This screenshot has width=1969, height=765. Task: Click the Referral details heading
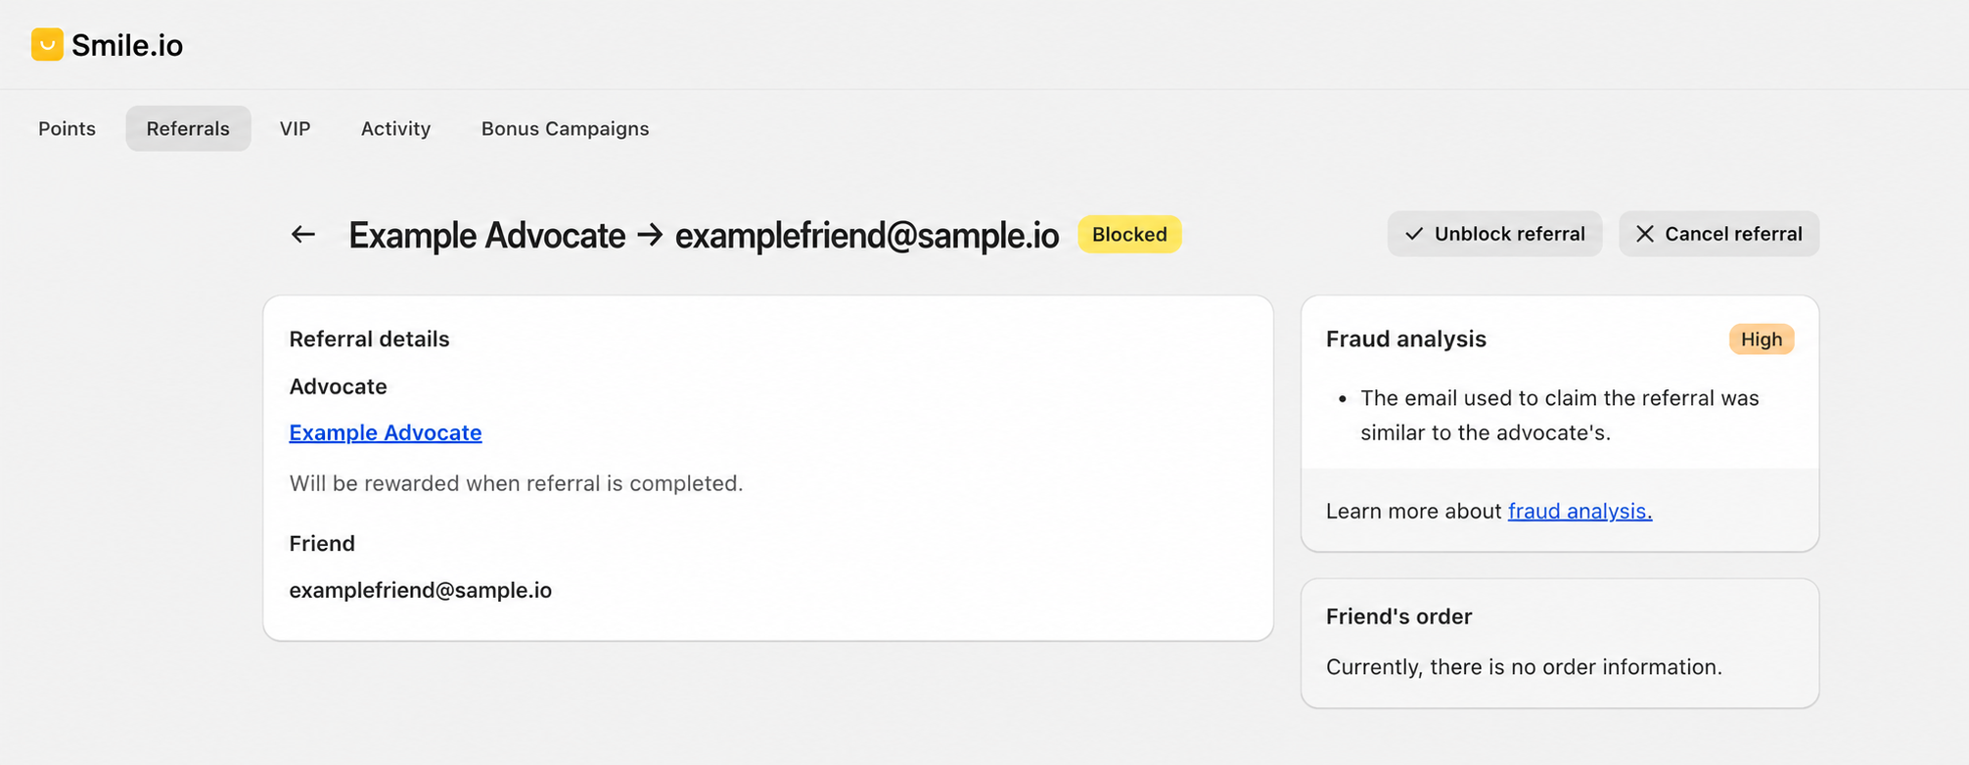369,339
